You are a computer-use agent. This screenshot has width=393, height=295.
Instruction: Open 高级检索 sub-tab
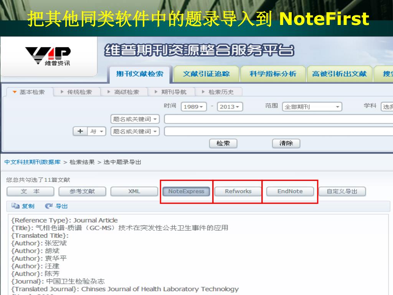124,92
